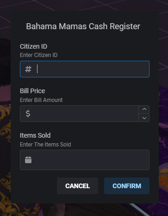Viewport: 168px width, 216px height.
Task: Decrease bill amount with the down chevron
Action: point(144,118)
